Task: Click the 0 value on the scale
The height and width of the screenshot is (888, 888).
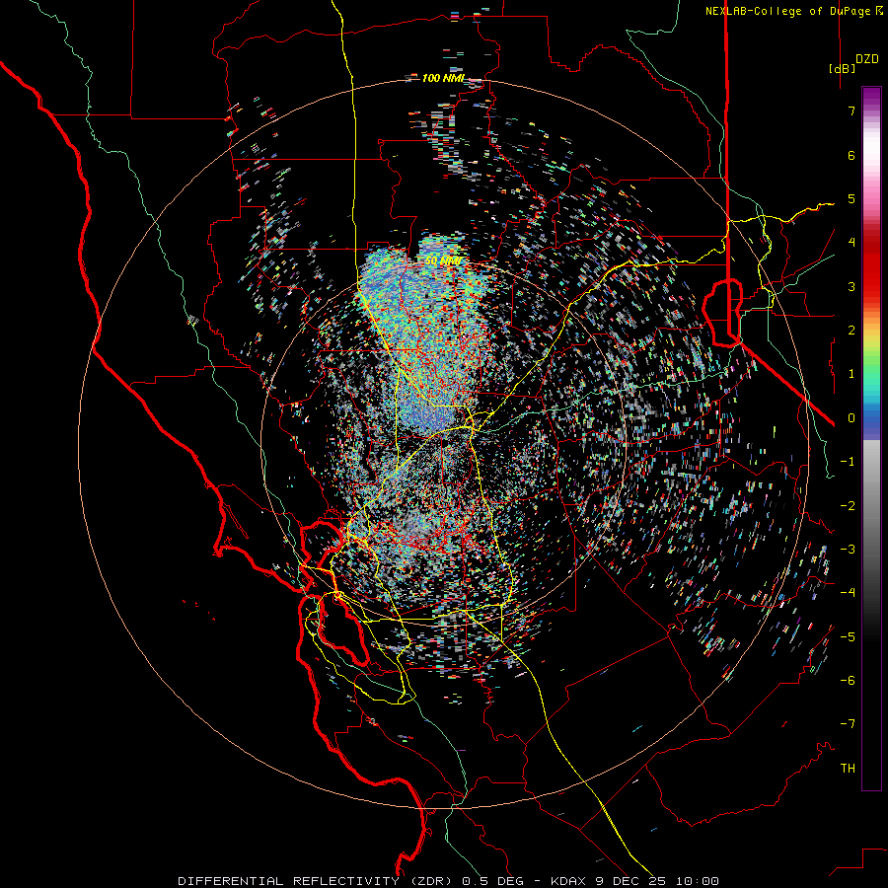Action: coord(851,418)
